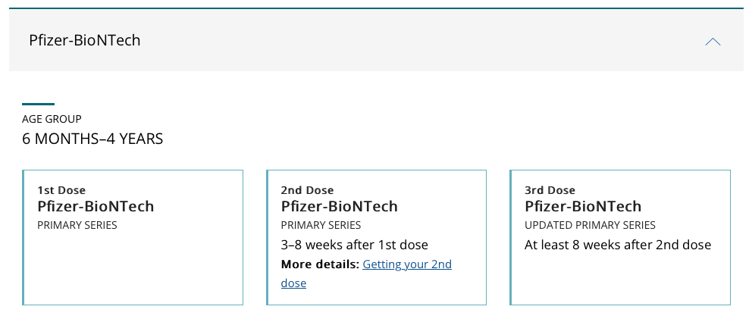This screenshot has height=322, width=752.
Task: Click Pfizer-BioNTech name in 1st Dose card
Action: pyautogui.click(x=96, y=207)
